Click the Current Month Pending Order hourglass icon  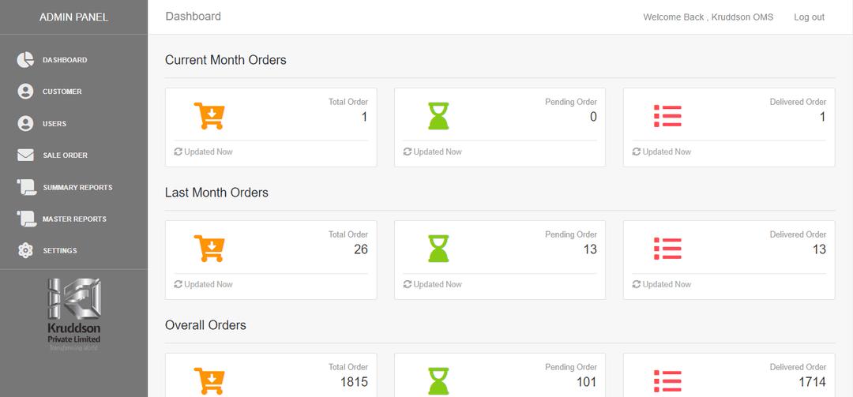click(x=438, y=117)
